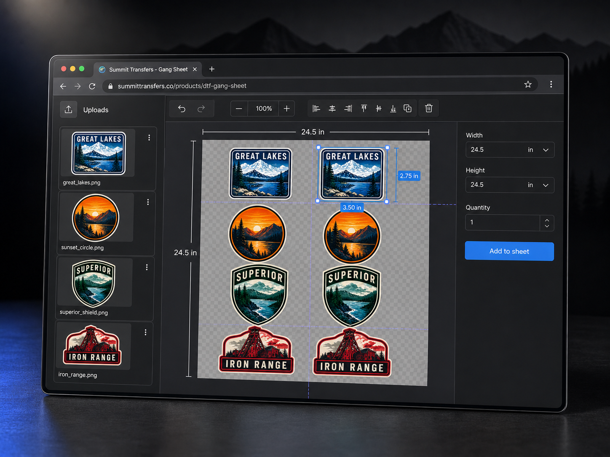This screenshot has width=610, height=457.
Task: Click the superior_shield.png file name
Action: click(x=84, y=312)
